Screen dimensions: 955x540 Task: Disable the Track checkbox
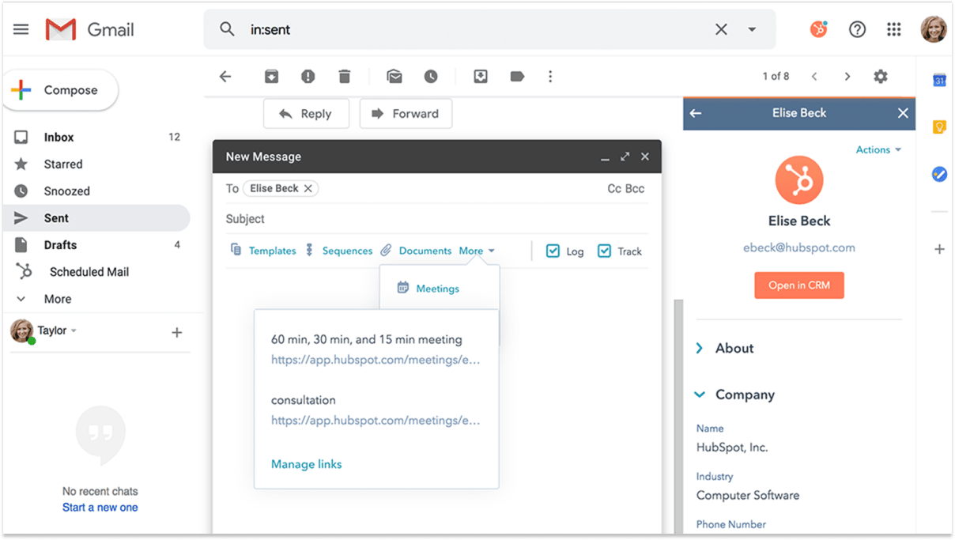click(x=605, y=250)
